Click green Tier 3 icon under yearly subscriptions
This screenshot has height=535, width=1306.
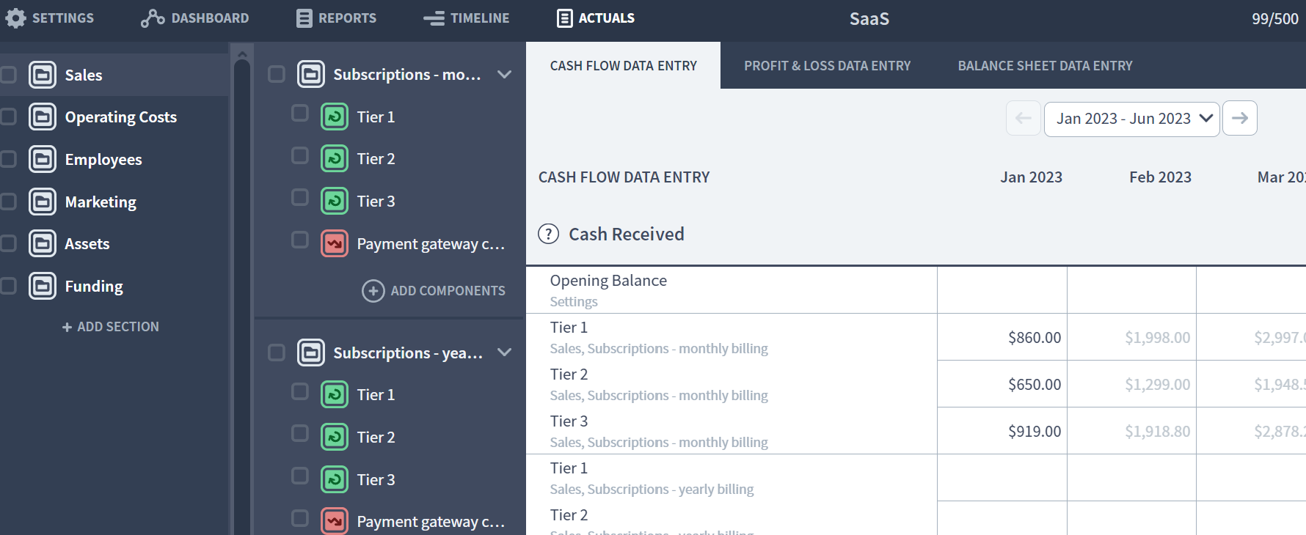tap(335, 479)
